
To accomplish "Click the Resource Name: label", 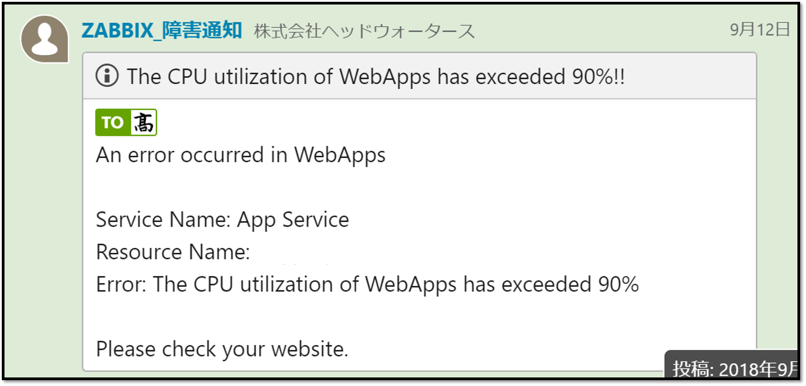I will 173,252.
